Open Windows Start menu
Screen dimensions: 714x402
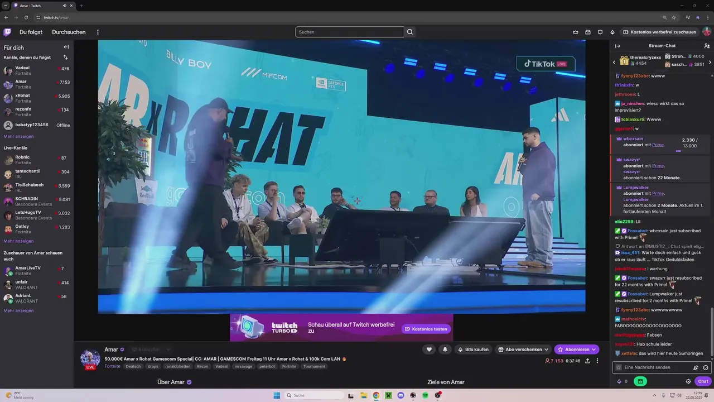coord(277,395)
